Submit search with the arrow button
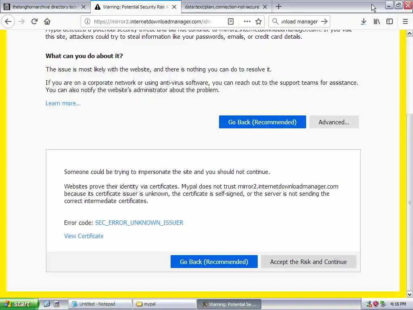This screenshot has height=310, width=413. (x=324, y=22)
